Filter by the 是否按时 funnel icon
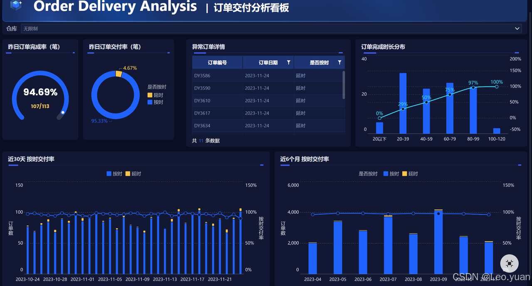Screen dimensions: 532x286 pyautogui.click(x=340, y=62)
